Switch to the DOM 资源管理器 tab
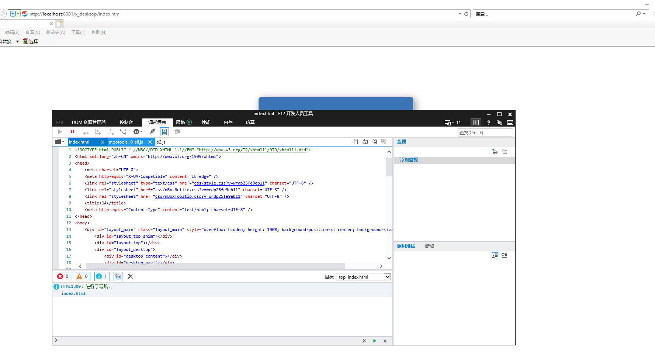Viewport: 655px width, 362px height. point(89,123)
